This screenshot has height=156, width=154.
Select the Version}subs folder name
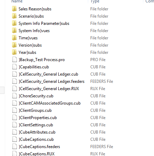coord(30,45)
